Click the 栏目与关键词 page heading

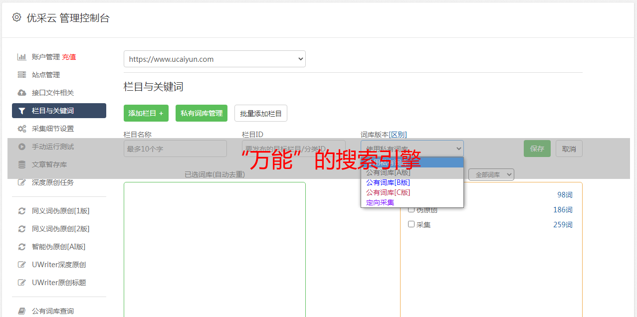(x=154, y=87)
